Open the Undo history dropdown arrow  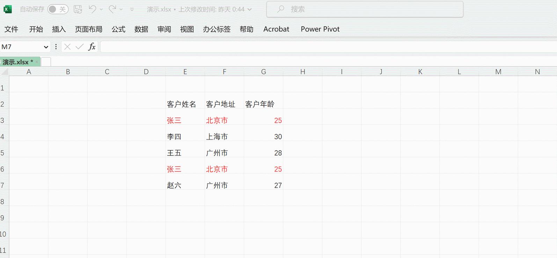pyautogui.click(x=101, y=9)
